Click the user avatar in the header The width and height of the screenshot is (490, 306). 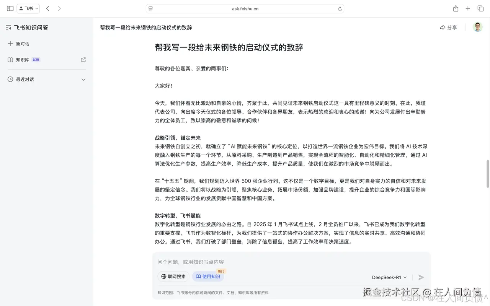point(477,27)
